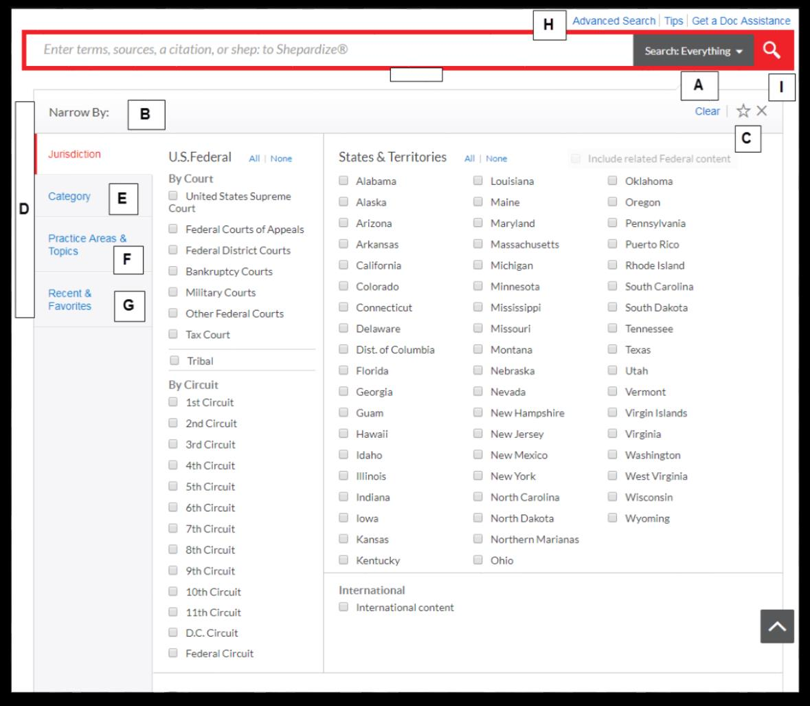Check the 11th Circuit box
The height and width of the screenshot is (706, 810).
click(x=173, y=612)
